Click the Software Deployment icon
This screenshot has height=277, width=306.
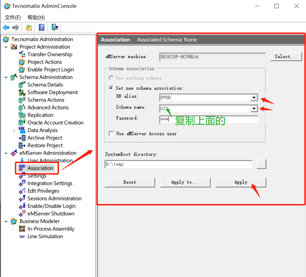click(x=22, y=92)
